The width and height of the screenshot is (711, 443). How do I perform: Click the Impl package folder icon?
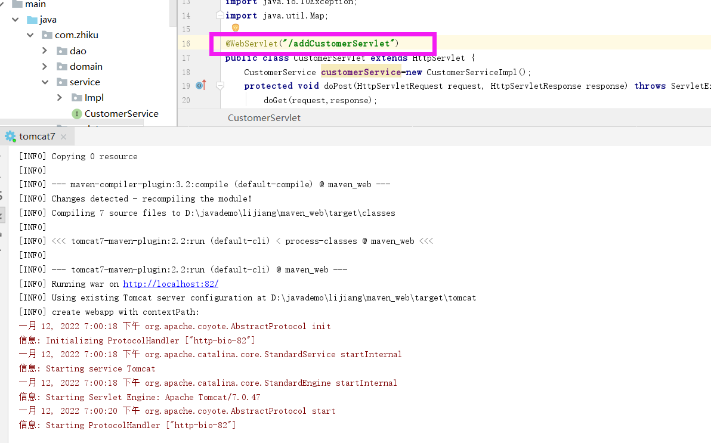click(x=77, y=98)
